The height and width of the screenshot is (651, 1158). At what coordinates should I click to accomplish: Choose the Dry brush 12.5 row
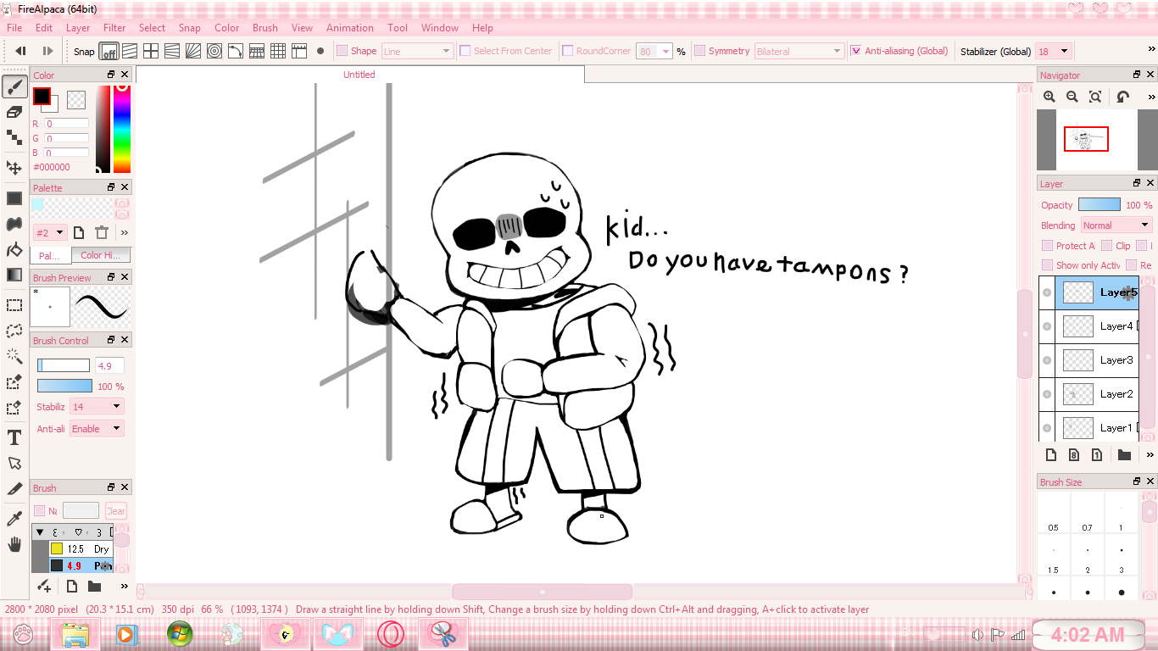click(81, 548)
